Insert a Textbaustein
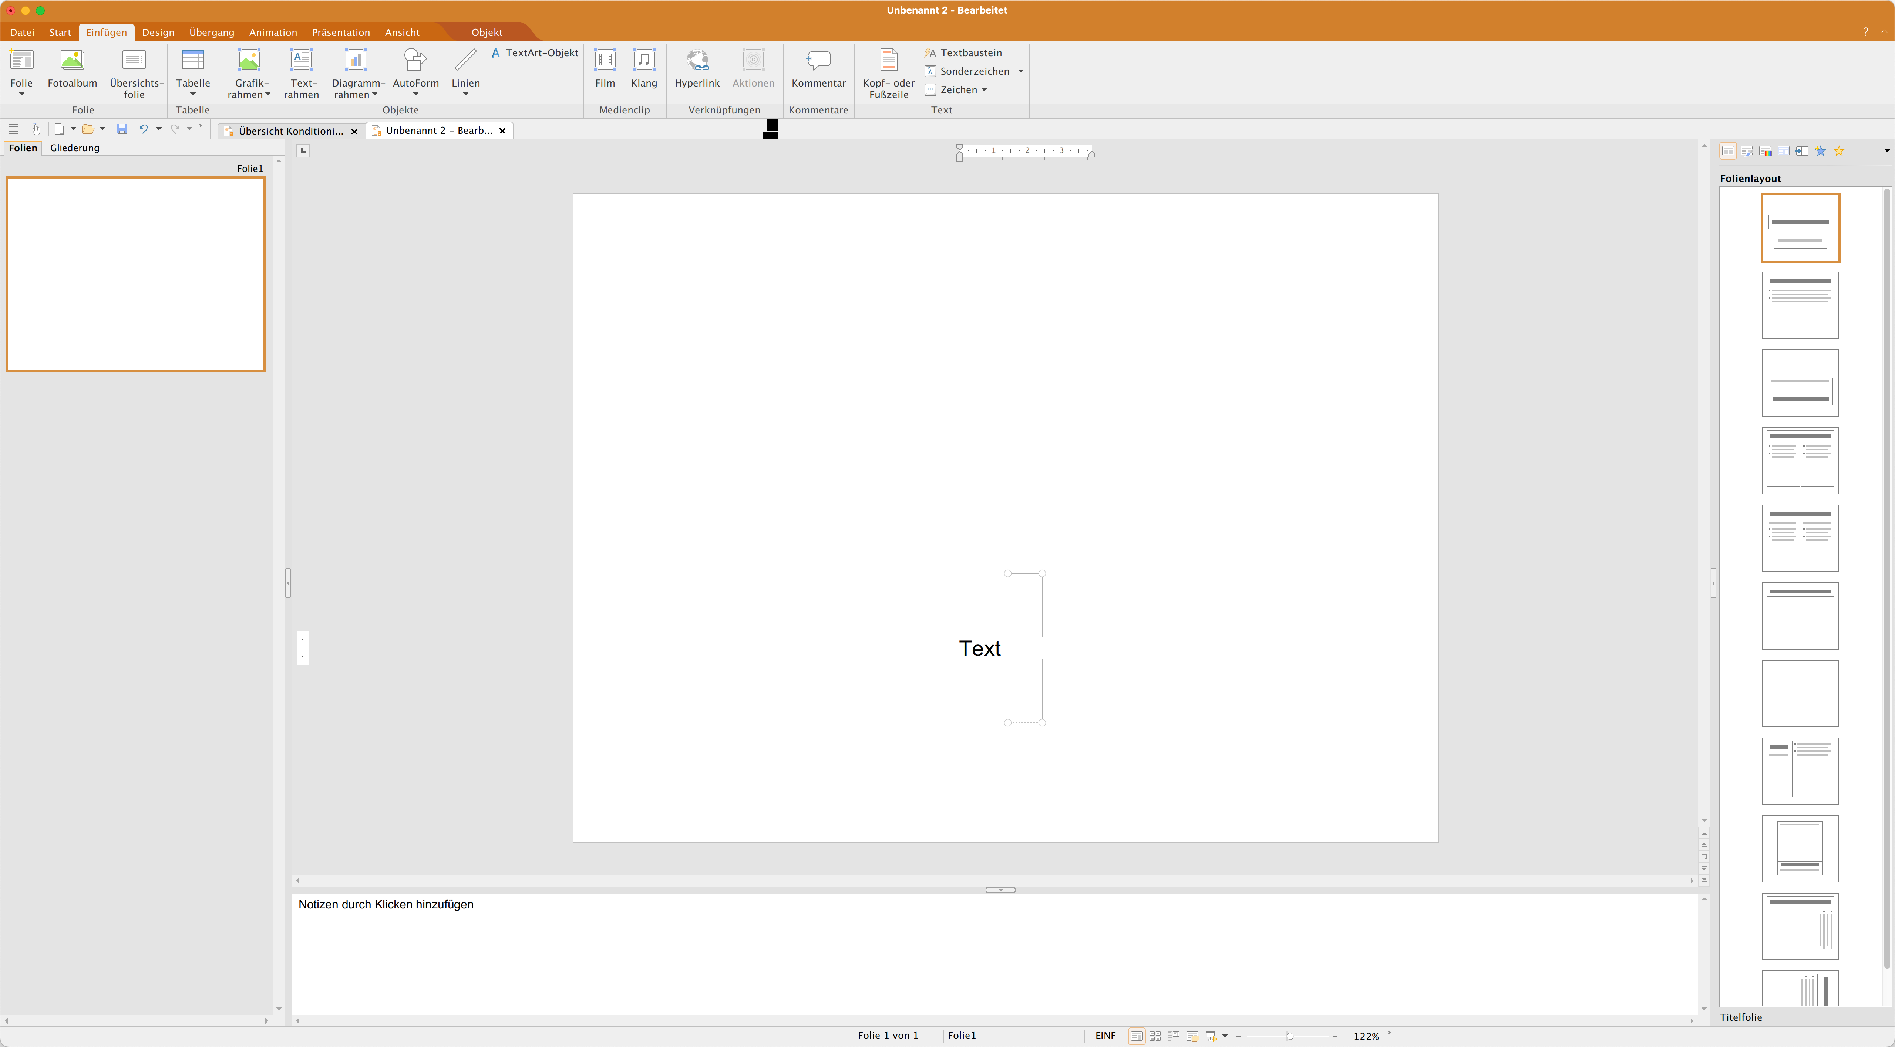Screen dimensions: 1895x1047 point(963,53)
